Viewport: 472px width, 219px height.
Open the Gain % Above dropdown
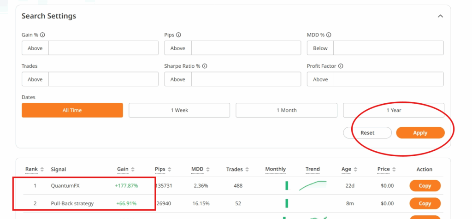tap(35, 48)
